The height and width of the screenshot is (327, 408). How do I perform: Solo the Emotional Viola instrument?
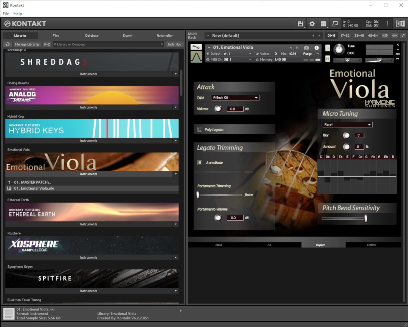[x=327, y=48]
